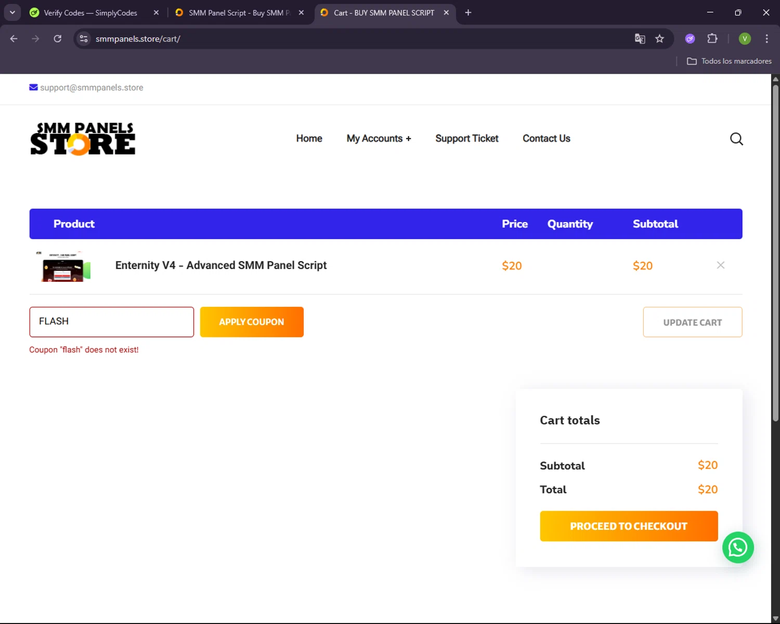Open the Enternity V4 product link
The image size is (780, 624).
coord(221,265)
